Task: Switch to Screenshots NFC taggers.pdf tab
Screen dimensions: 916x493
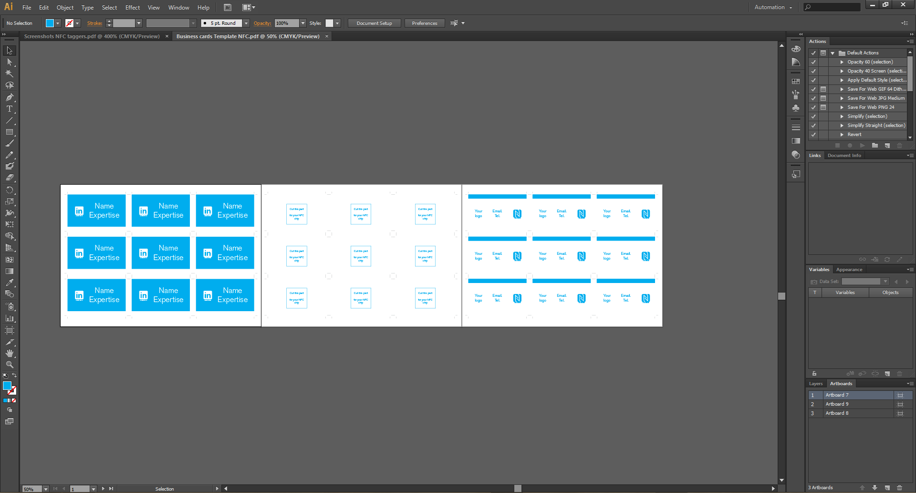Action: click(x=92, y=36)
